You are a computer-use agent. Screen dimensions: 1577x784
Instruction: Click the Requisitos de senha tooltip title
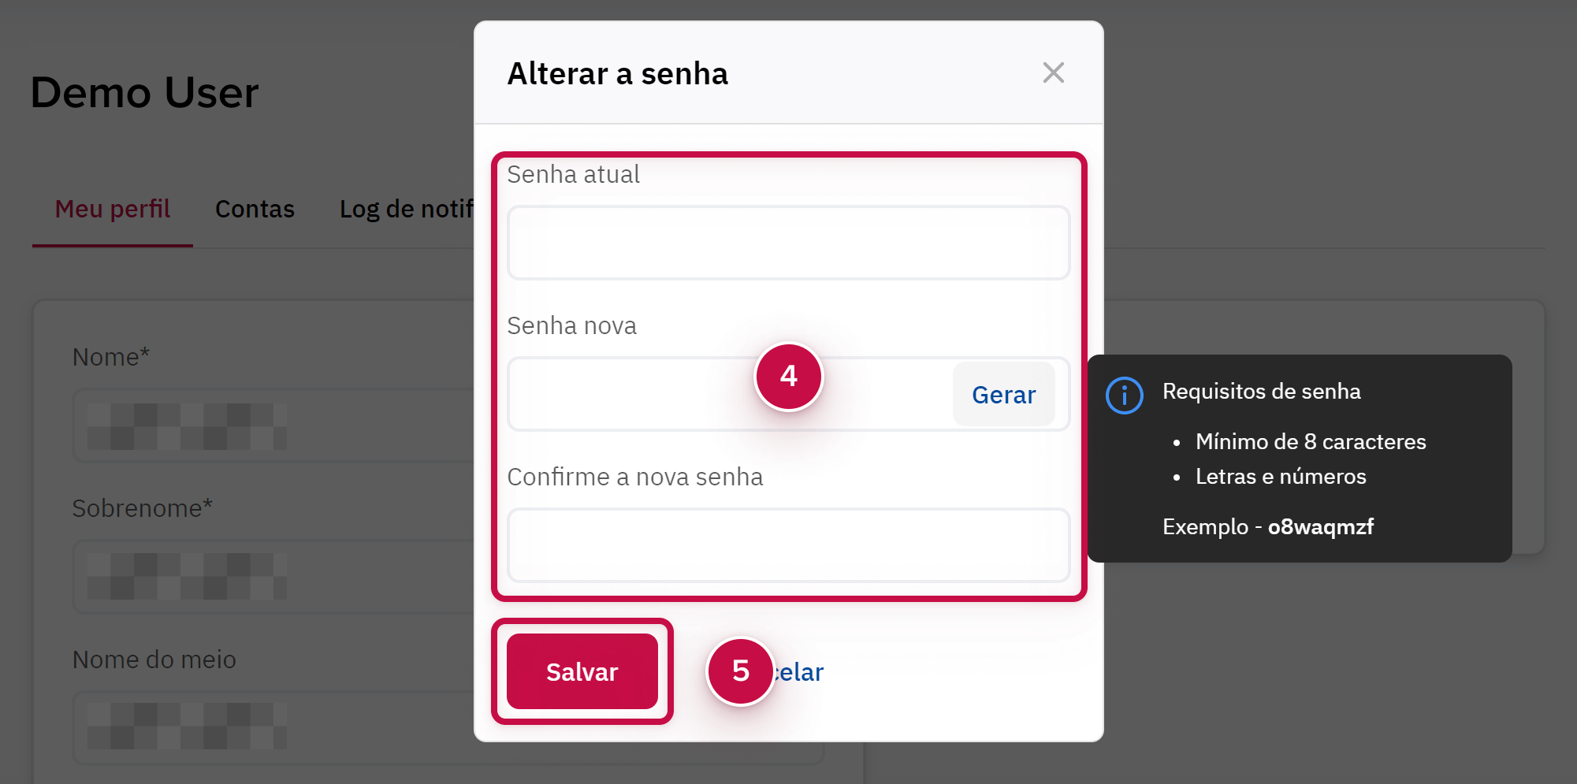(x=1261, y=392)
